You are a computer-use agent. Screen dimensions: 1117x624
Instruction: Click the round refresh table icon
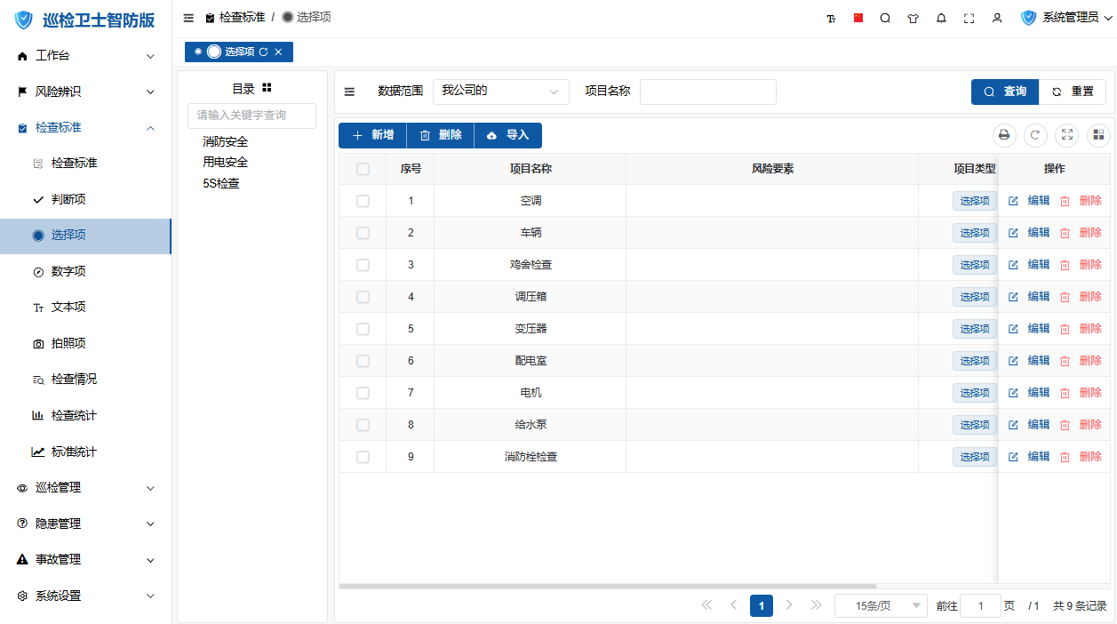point(1035,135)
